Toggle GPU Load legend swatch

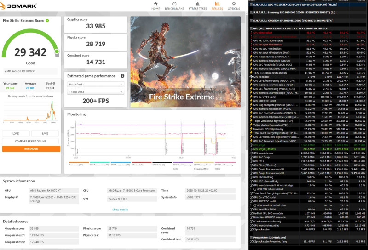tap(142, 162)
